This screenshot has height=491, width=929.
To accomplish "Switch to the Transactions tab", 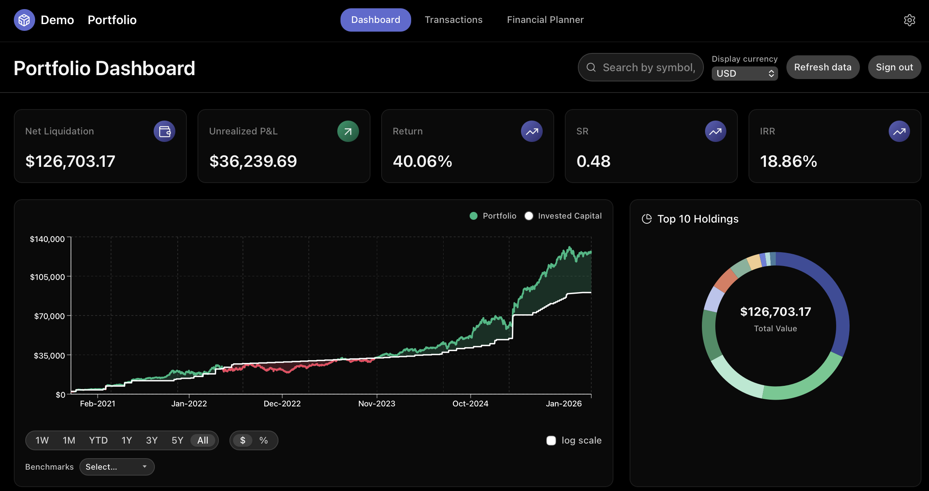I will click(x=453, y=19).
